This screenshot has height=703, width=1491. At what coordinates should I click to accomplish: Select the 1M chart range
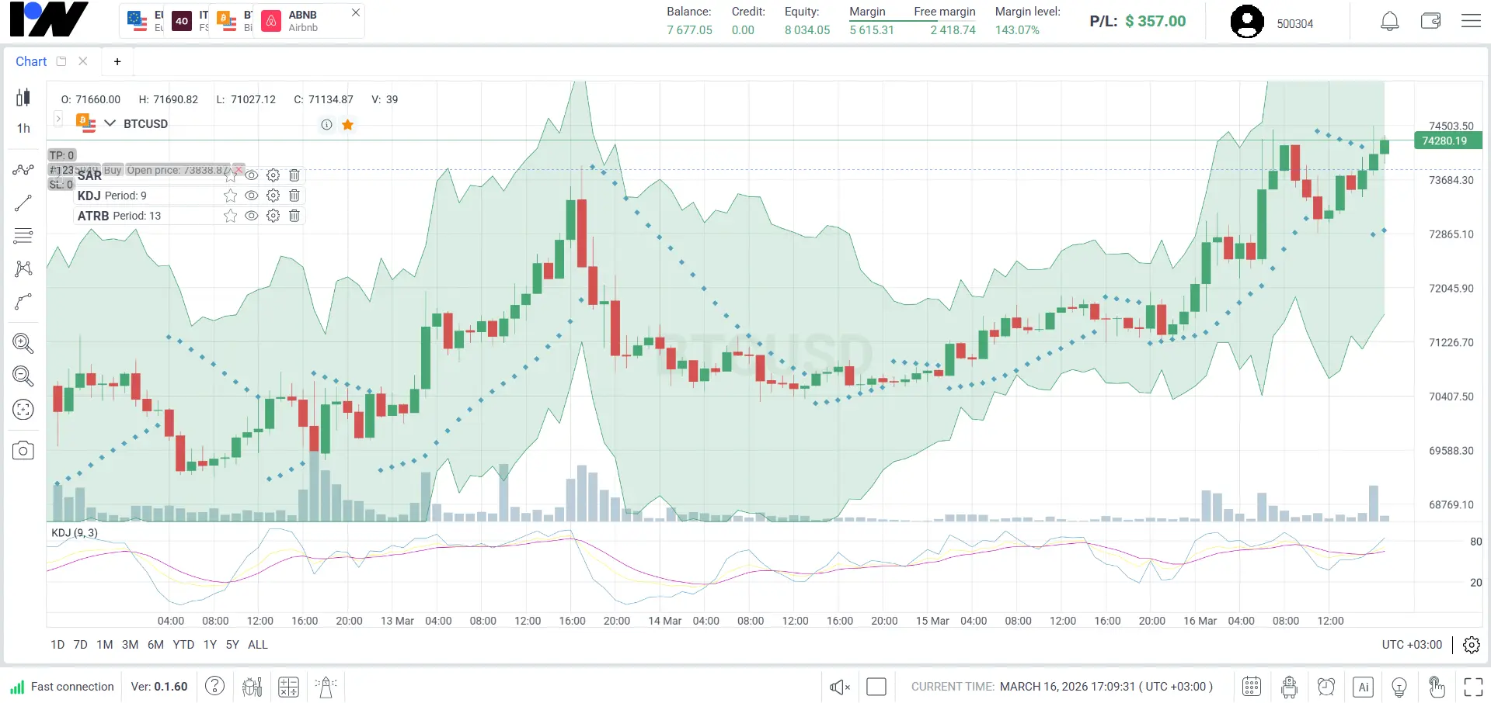pos(105,645)
